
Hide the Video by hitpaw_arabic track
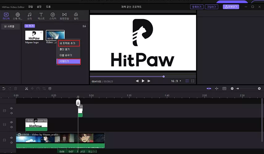[11, 138]
